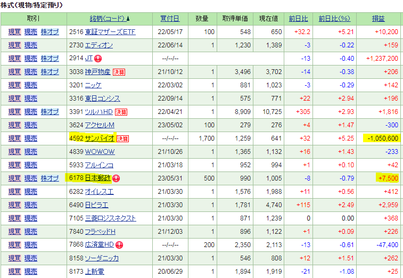Click 現売 in the 日本郵政 row
This screenshot has width=403, height=278.
(31, 178)
